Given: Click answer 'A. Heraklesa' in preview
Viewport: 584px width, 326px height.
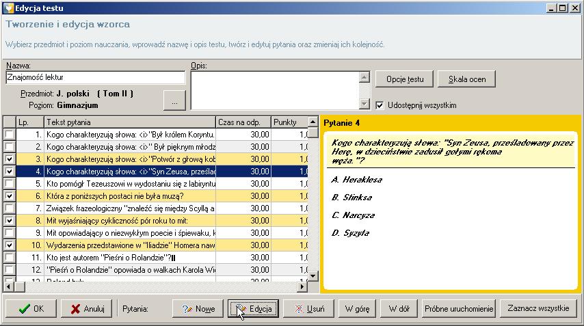Looking at the screenshot, I should click(356, 180).
